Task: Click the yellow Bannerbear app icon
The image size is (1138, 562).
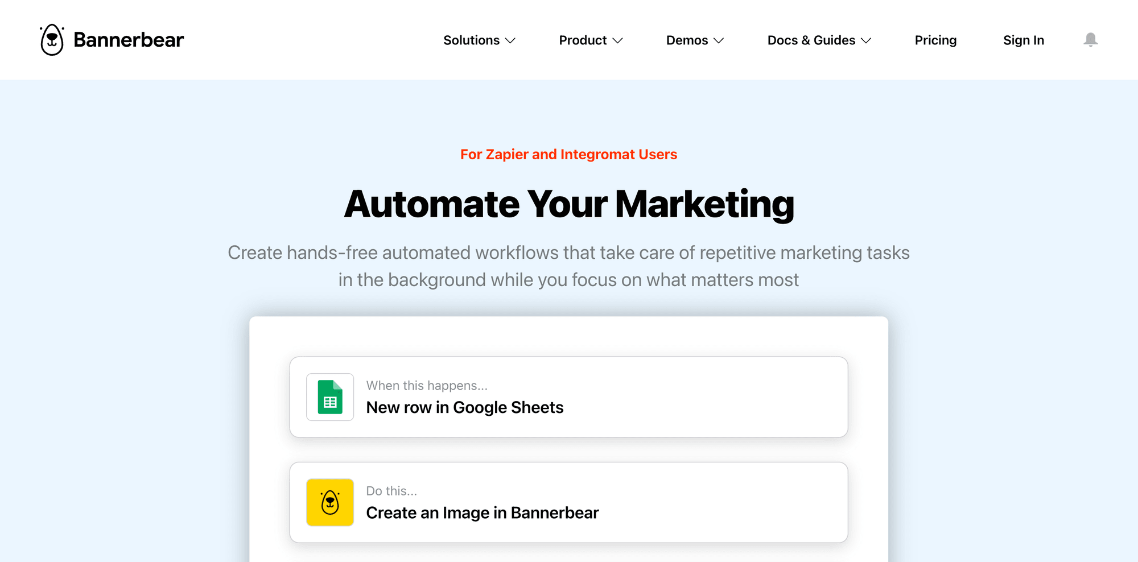Action: (330, 502)
